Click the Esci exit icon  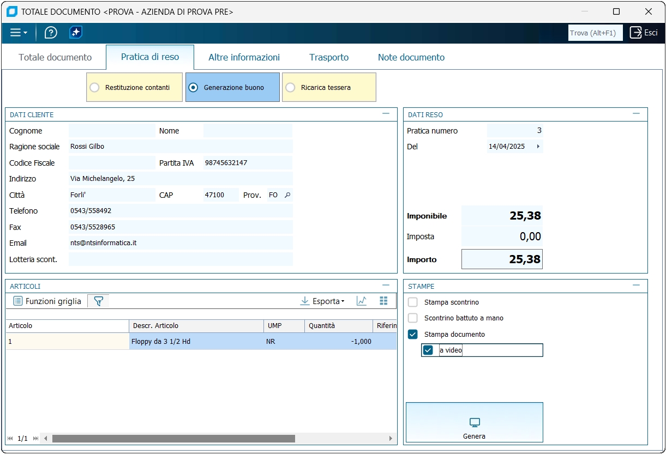636,33
